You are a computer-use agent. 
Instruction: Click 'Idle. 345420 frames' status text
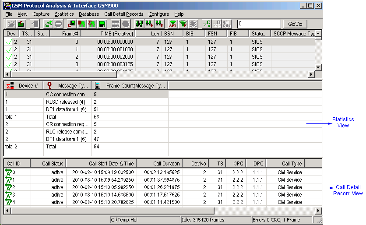(216, 220)
